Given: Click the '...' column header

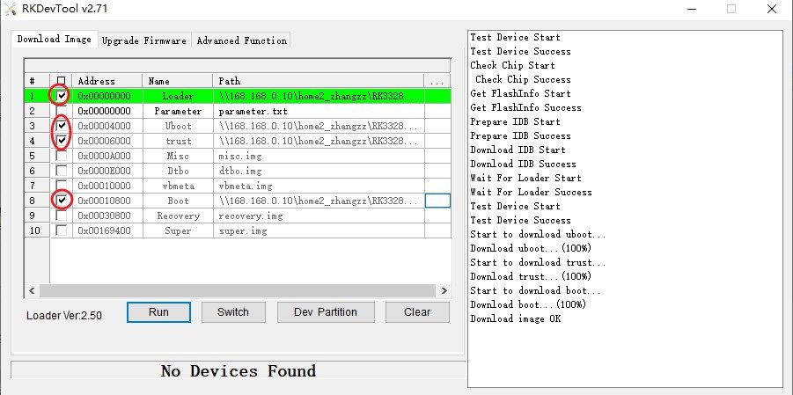Looking at the screenshot, I should (437, 81).
